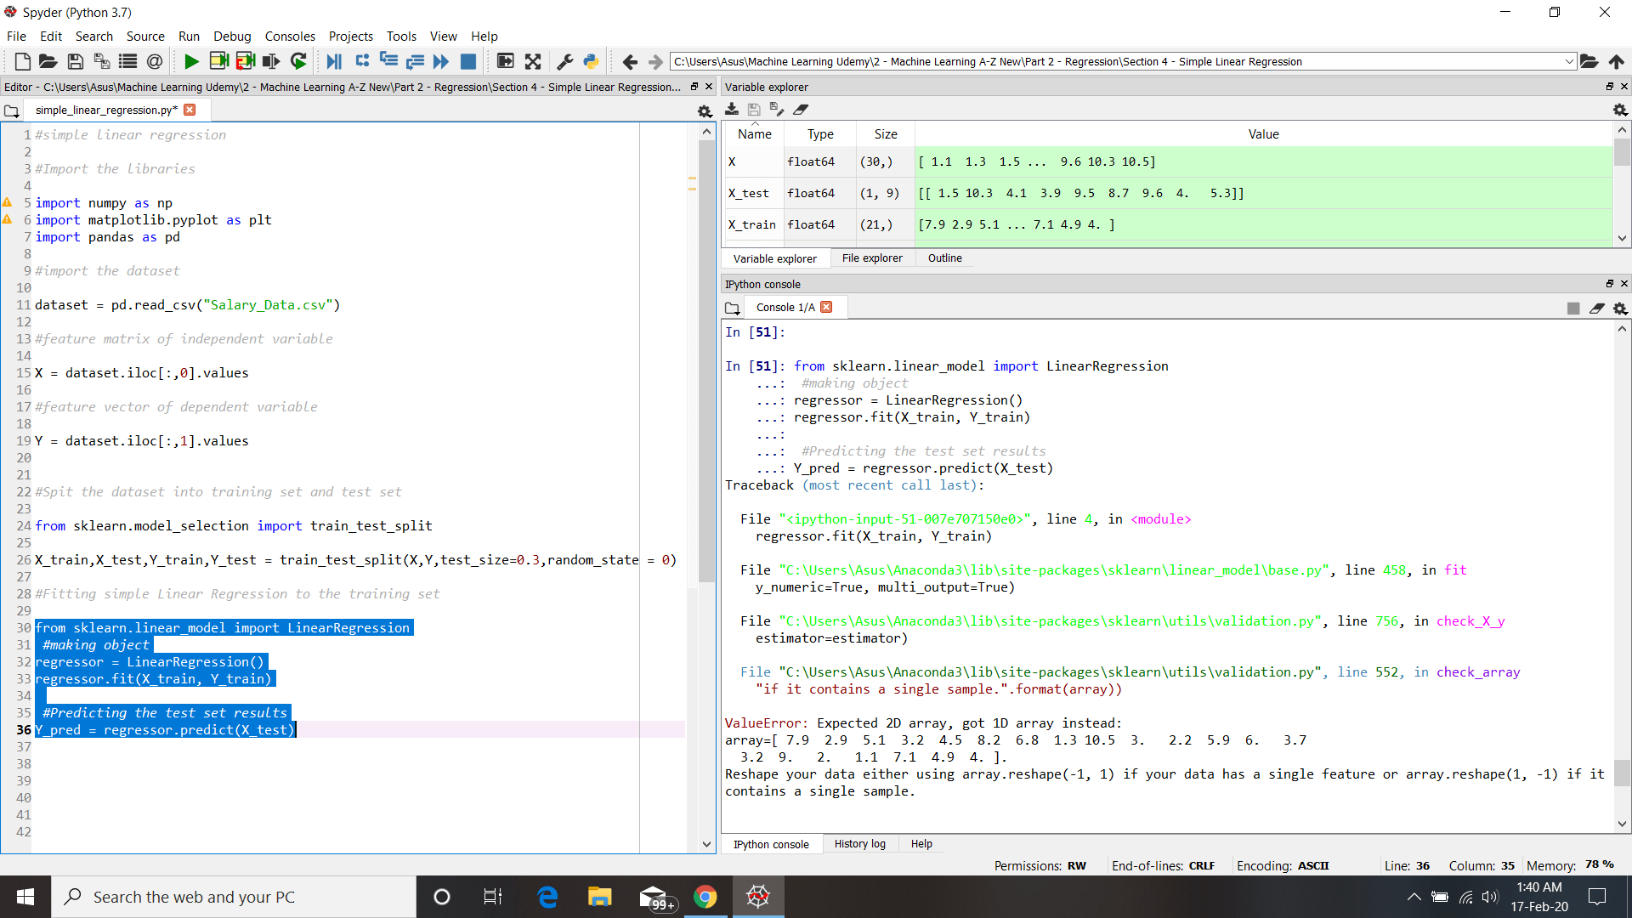Viewport: 1632px width, 918px height.
Task: Run the file with the green play icon
Action: pyautogui.click(x=191, y=61)
